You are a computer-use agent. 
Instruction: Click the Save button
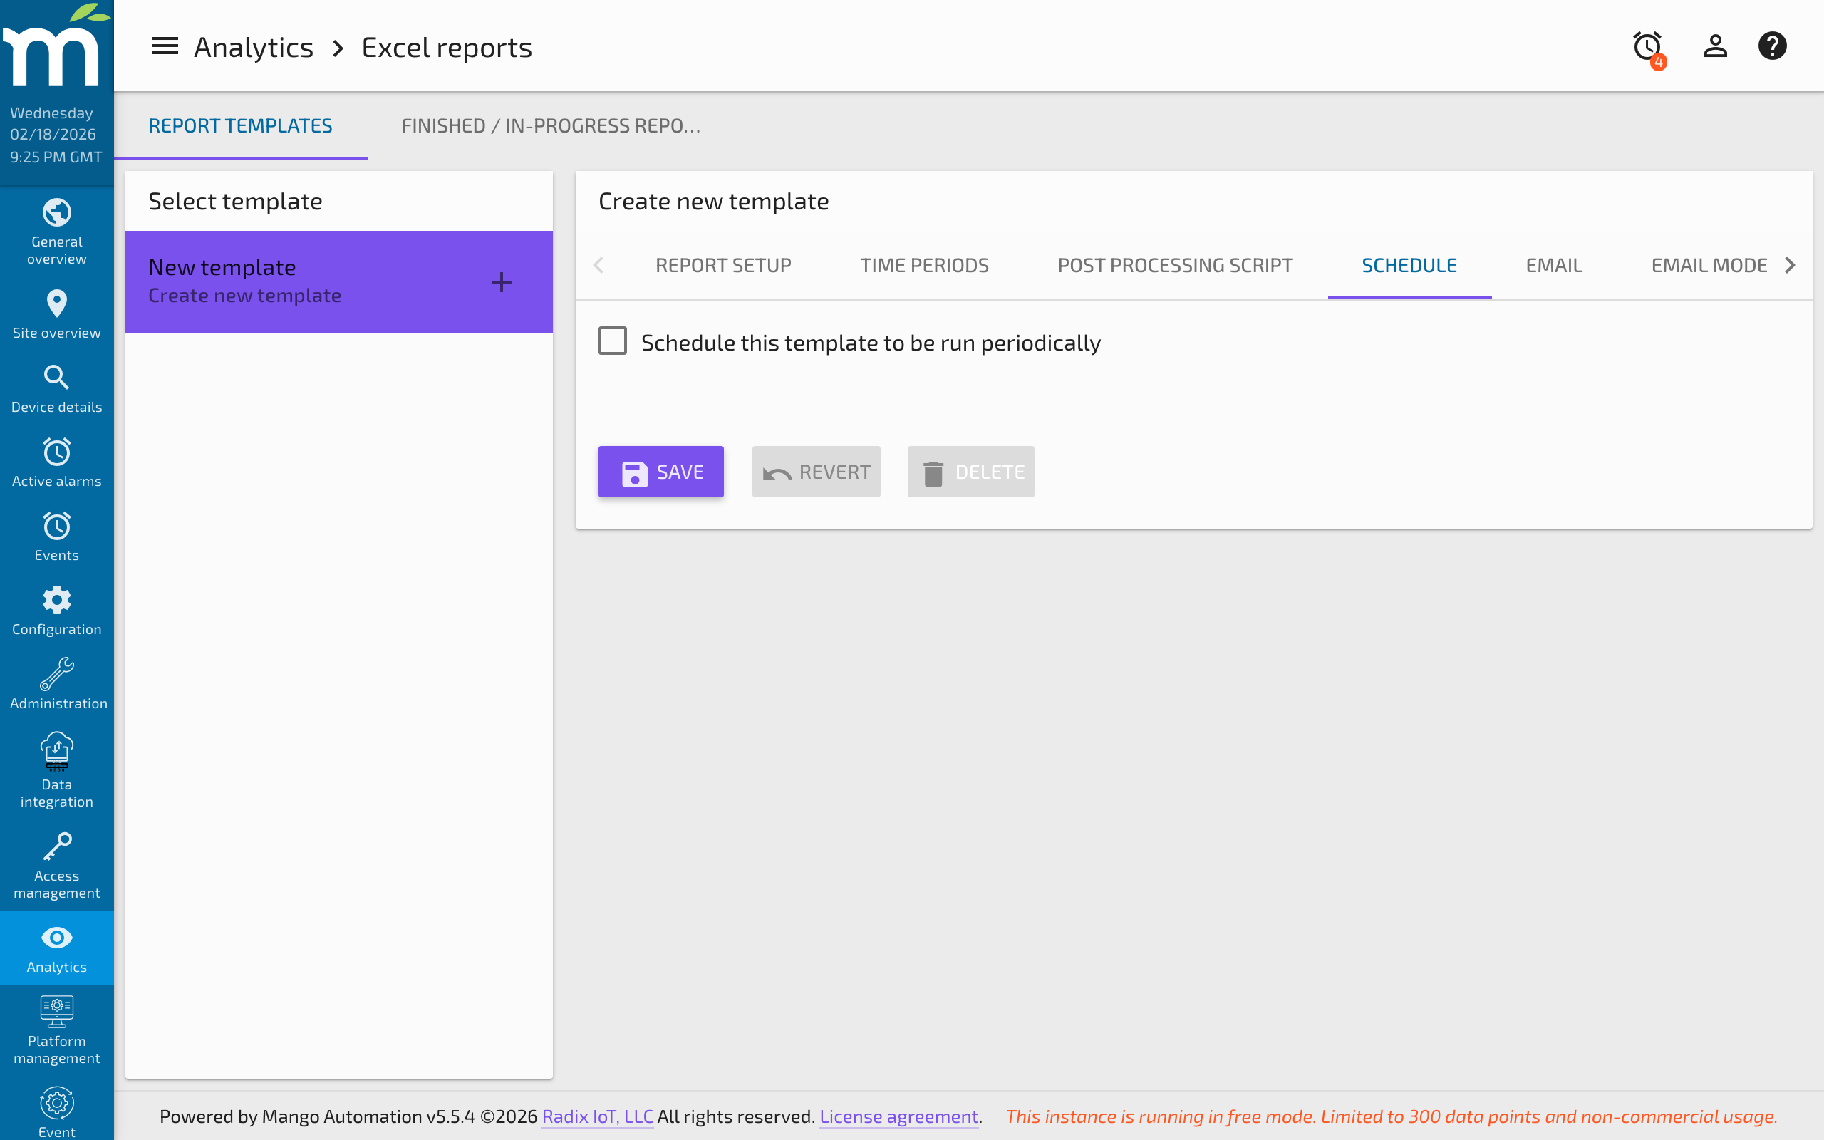(x=660, y=471)
